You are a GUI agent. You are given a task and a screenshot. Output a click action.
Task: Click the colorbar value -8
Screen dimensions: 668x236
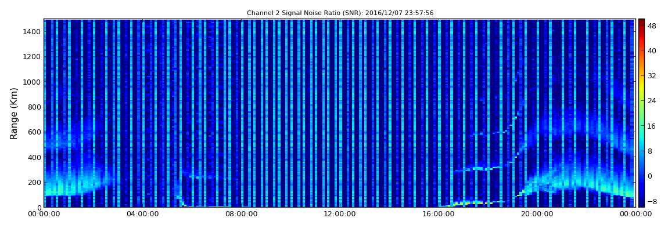tap(652, 202)
